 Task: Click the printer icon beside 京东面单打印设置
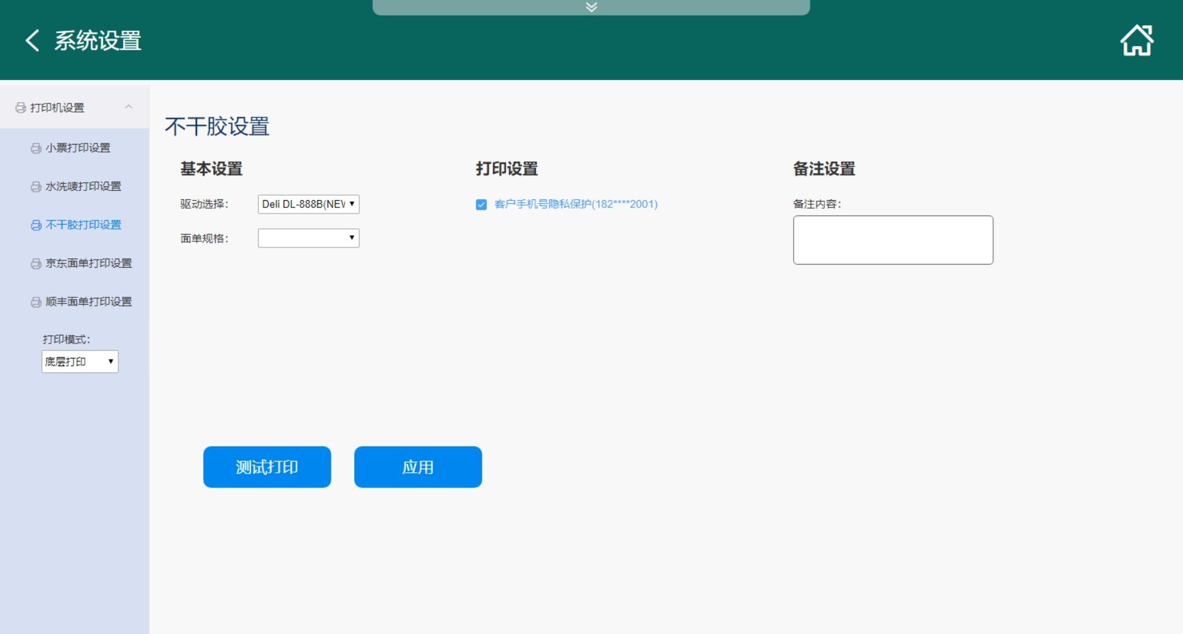coord(36,263)
